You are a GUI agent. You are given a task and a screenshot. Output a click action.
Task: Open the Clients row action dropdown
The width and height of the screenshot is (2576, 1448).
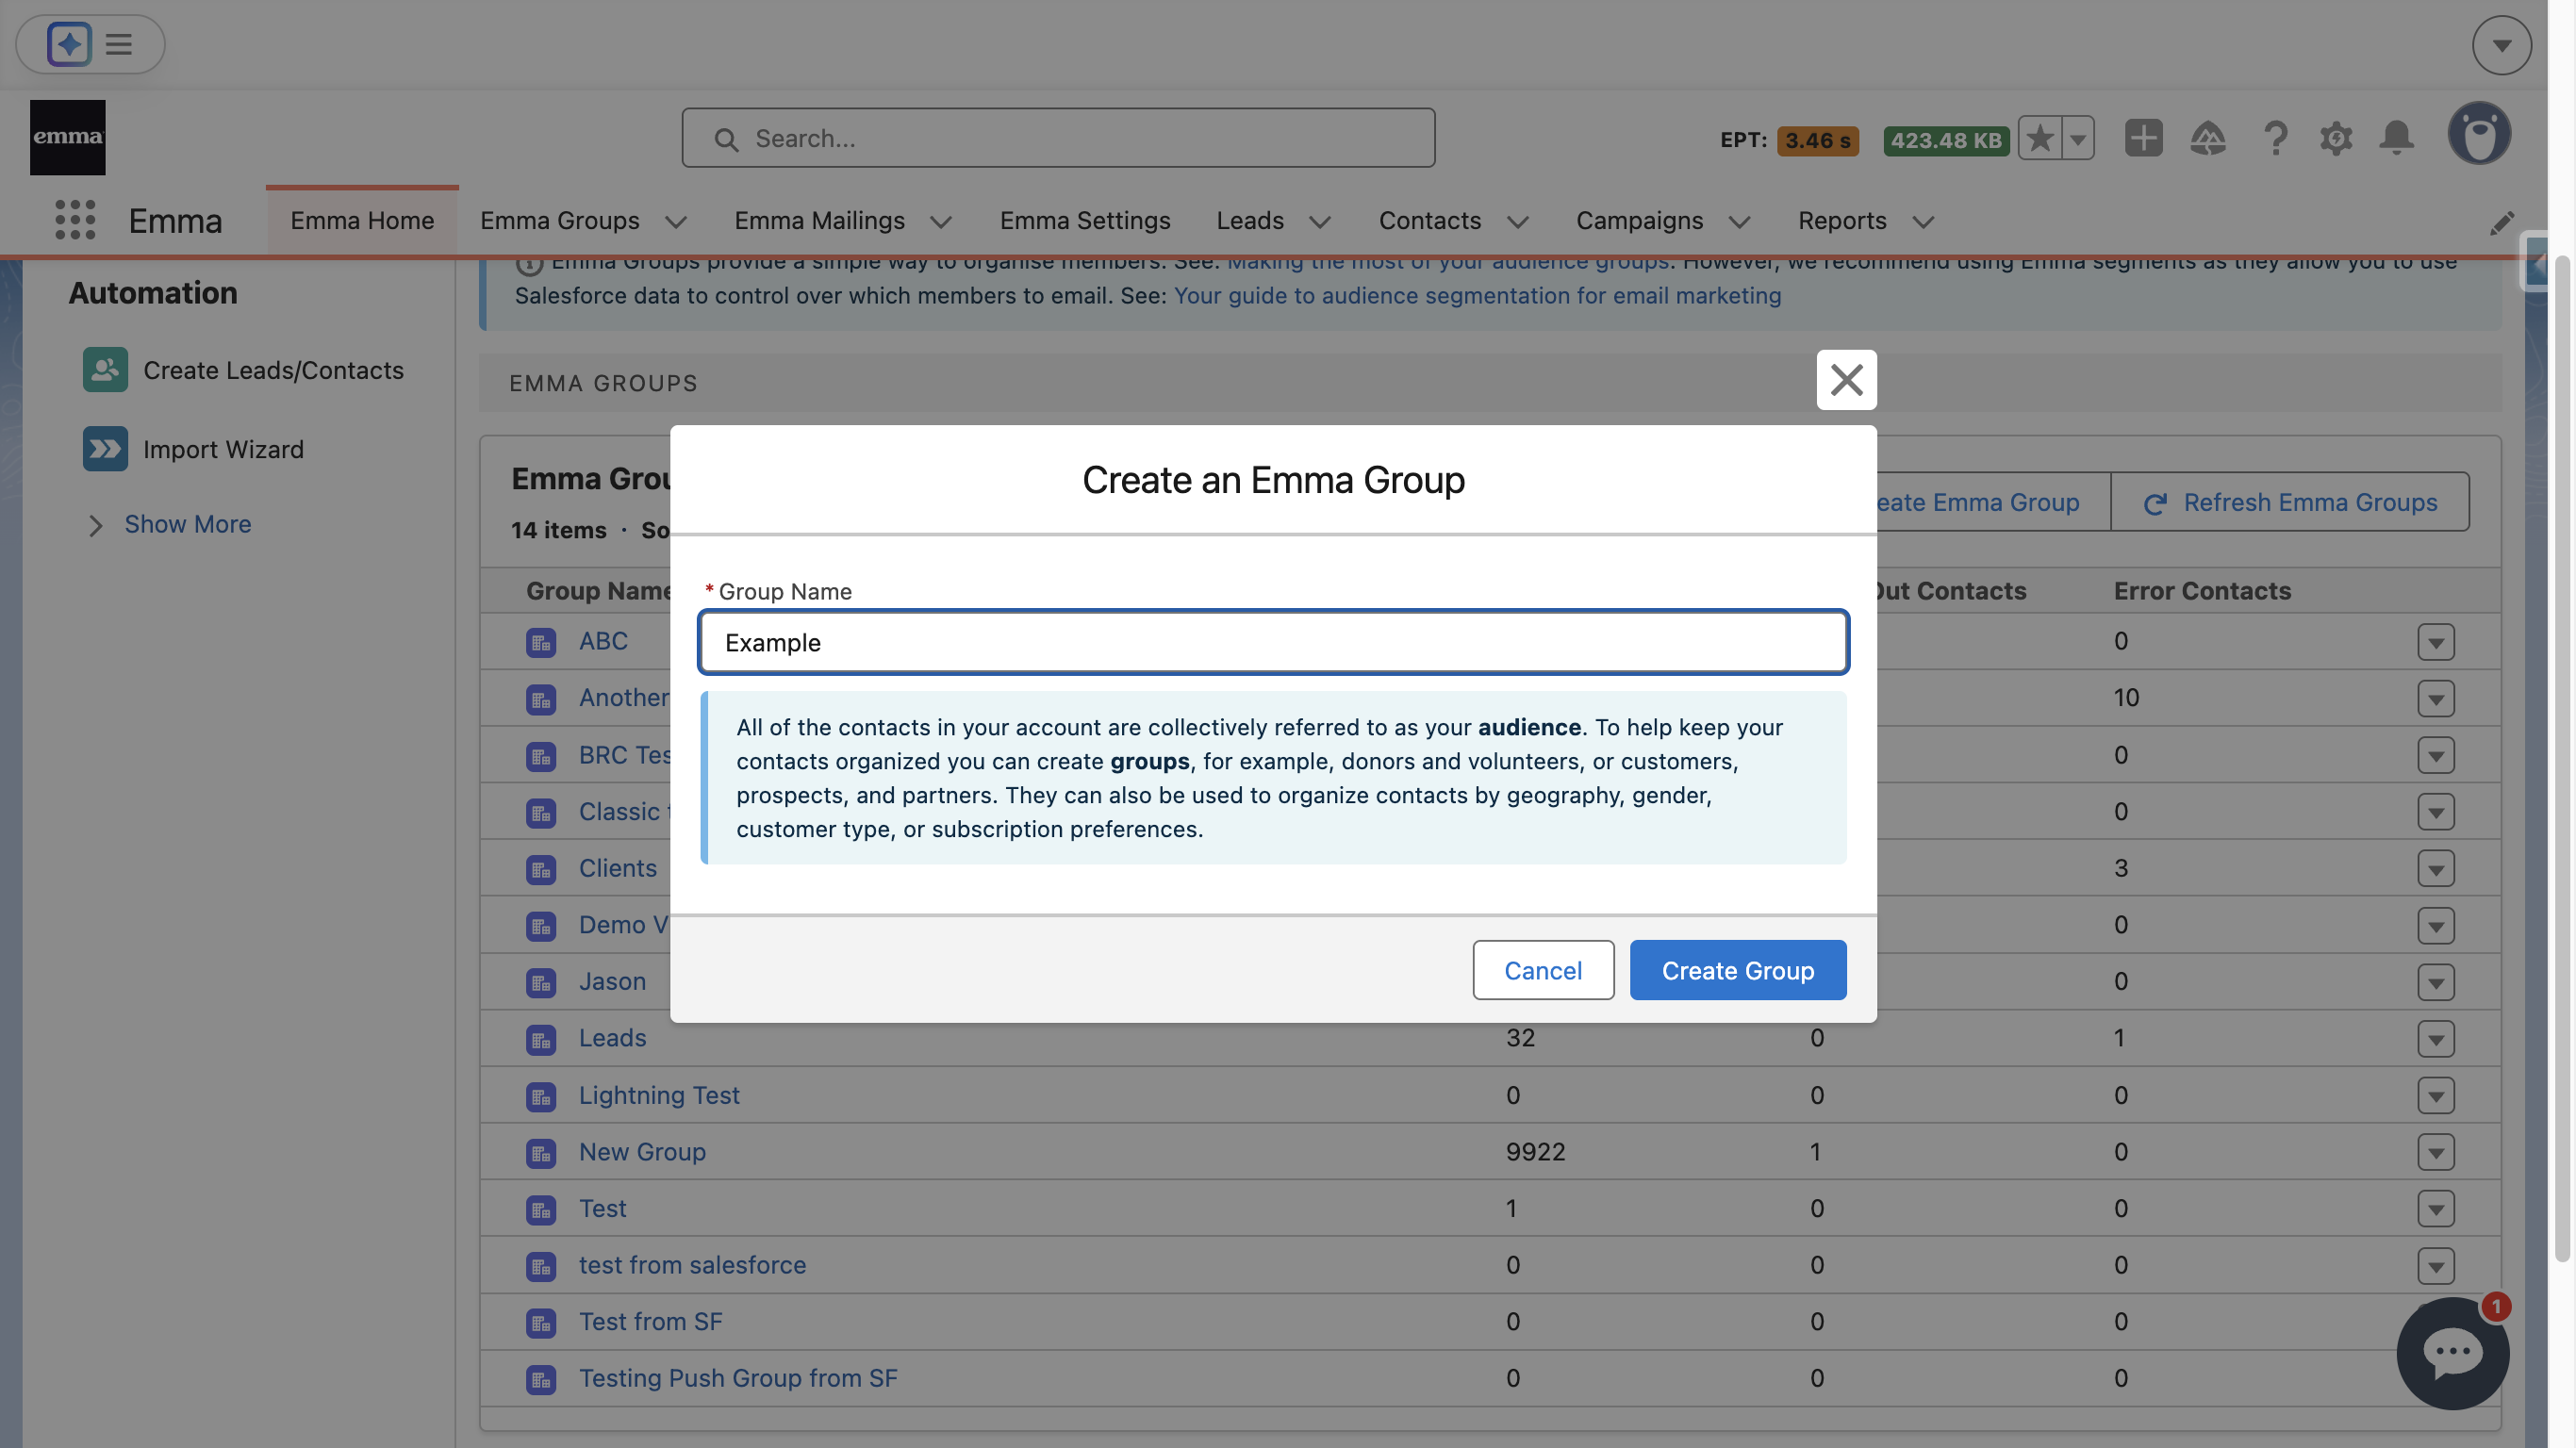click(2436, 869)
